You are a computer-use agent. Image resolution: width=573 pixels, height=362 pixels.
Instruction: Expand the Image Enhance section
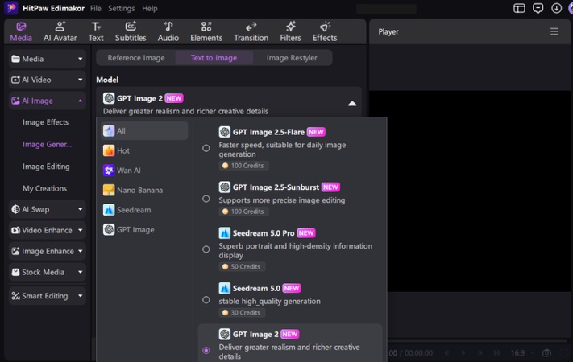[48, 251]
